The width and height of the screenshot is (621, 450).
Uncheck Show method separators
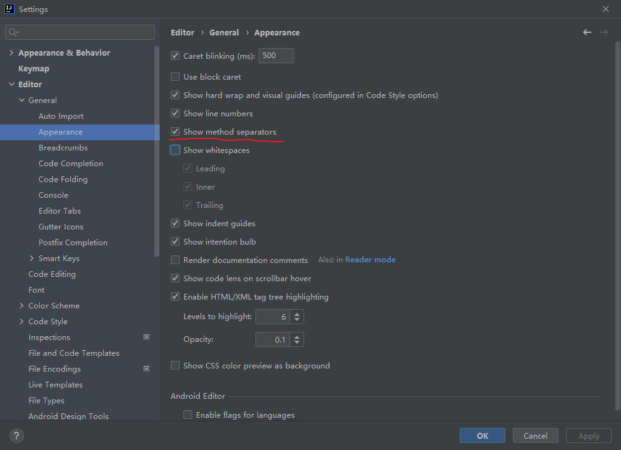point(175,132)
